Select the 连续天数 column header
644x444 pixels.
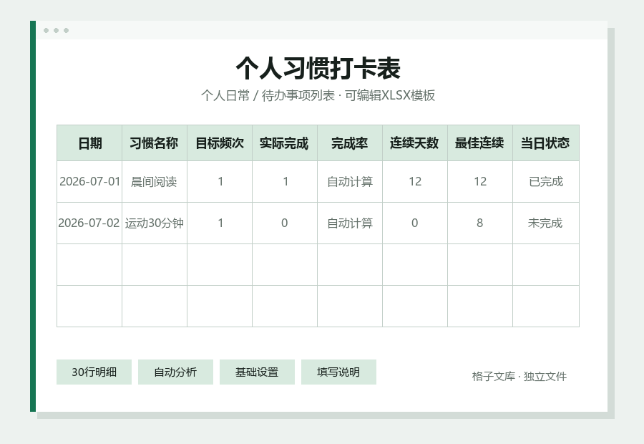(415, 143)
